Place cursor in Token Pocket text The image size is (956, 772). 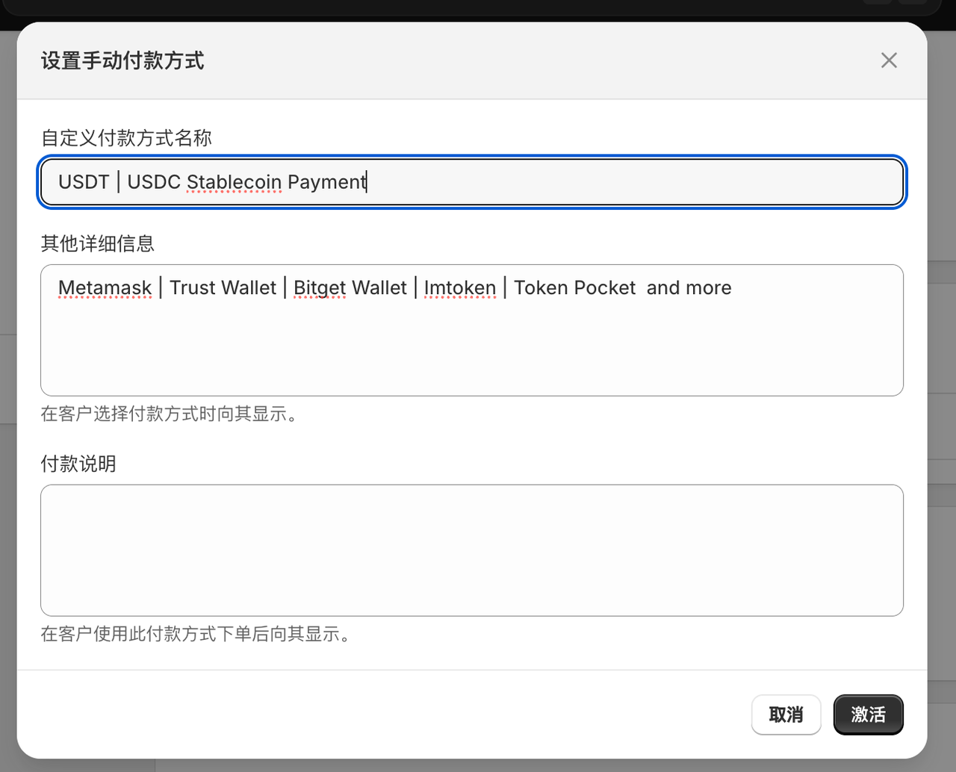574,288
